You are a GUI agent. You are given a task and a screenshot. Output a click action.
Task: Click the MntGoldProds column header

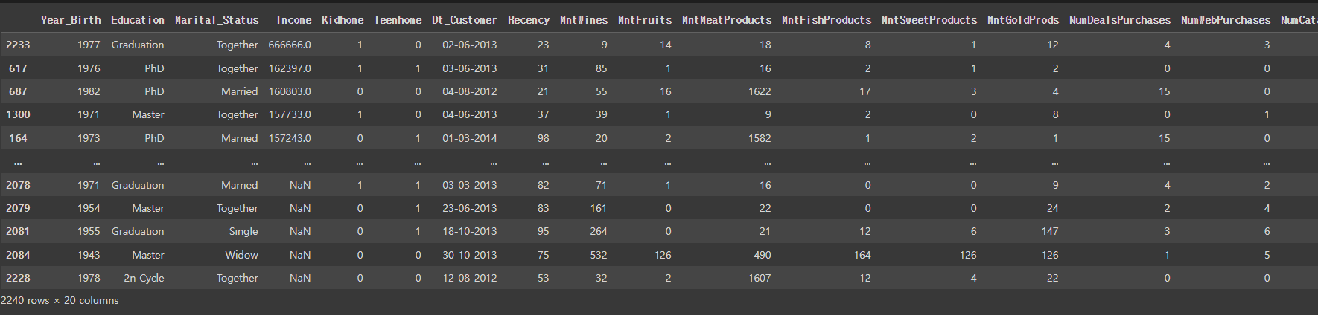click(1023, 20)
